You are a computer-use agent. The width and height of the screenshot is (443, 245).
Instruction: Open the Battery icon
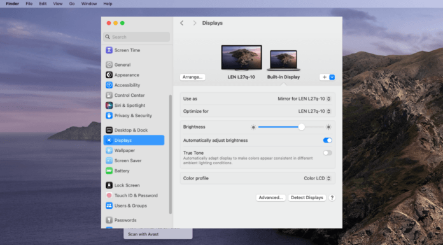[x=109, y=171]
